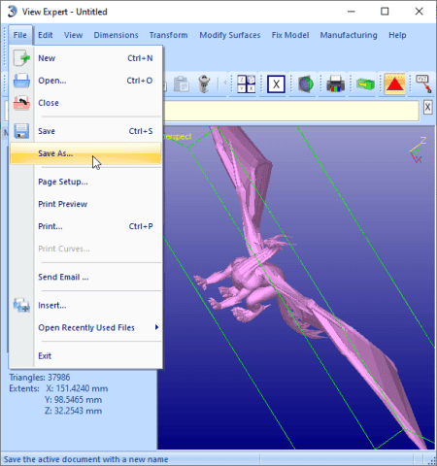Click the green part block toolbar icon
The width and height of the screenshot is (437, 466).
click(365, 84)
